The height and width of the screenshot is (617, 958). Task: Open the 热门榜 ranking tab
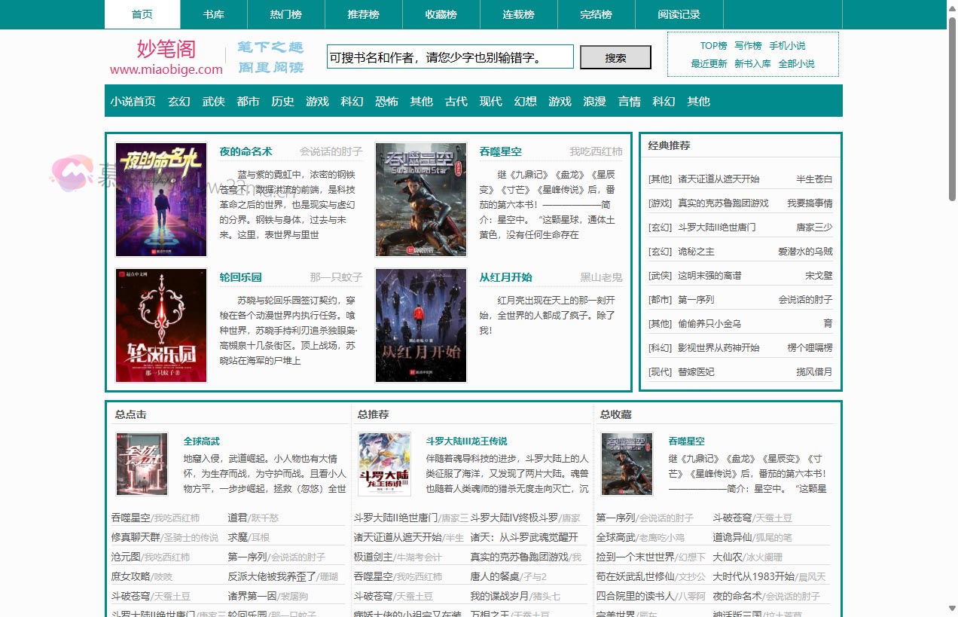click(x=285, y=14)
